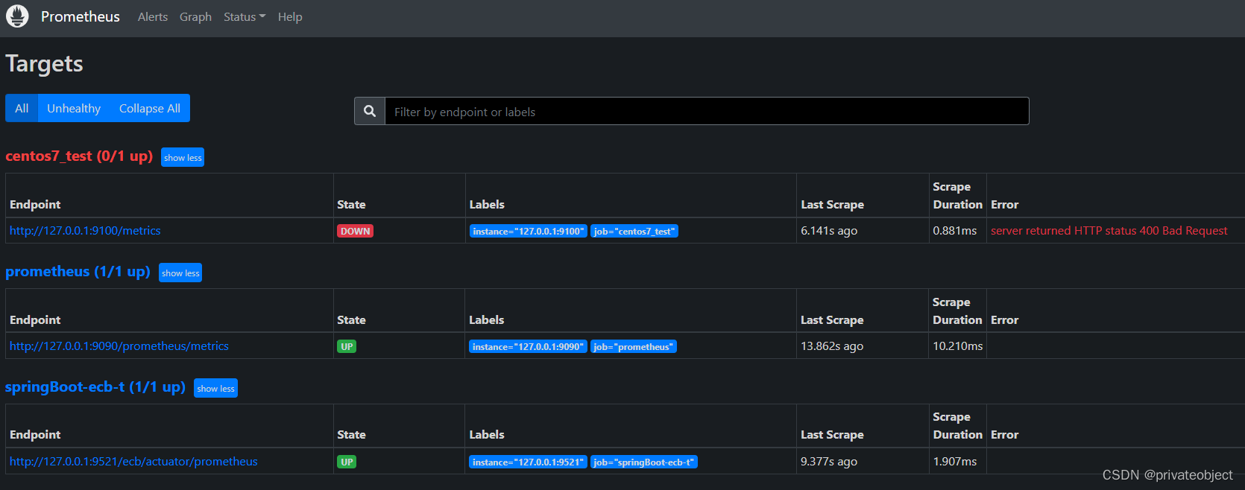Click the Collapse All button
The height and width of the screenshot is (490, 1245).
pos(150,108)
